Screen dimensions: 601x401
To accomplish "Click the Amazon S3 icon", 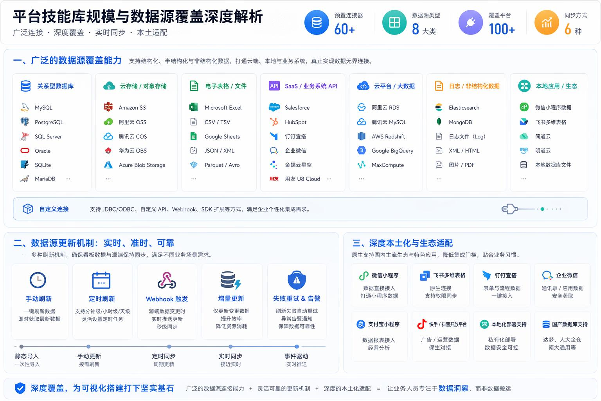I will [108, 107].
